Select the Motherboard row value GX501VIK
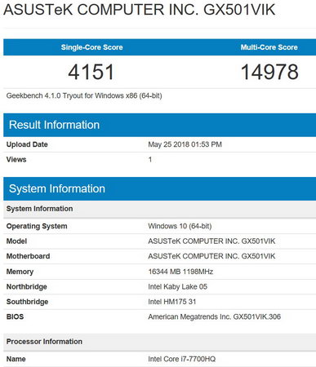The height and width of the screenshot is (367, 316). coord(211,256)
